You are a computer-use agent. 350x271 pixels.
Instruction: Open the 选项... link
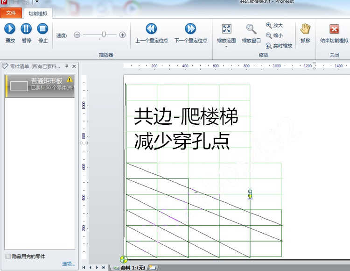[68, 264]
